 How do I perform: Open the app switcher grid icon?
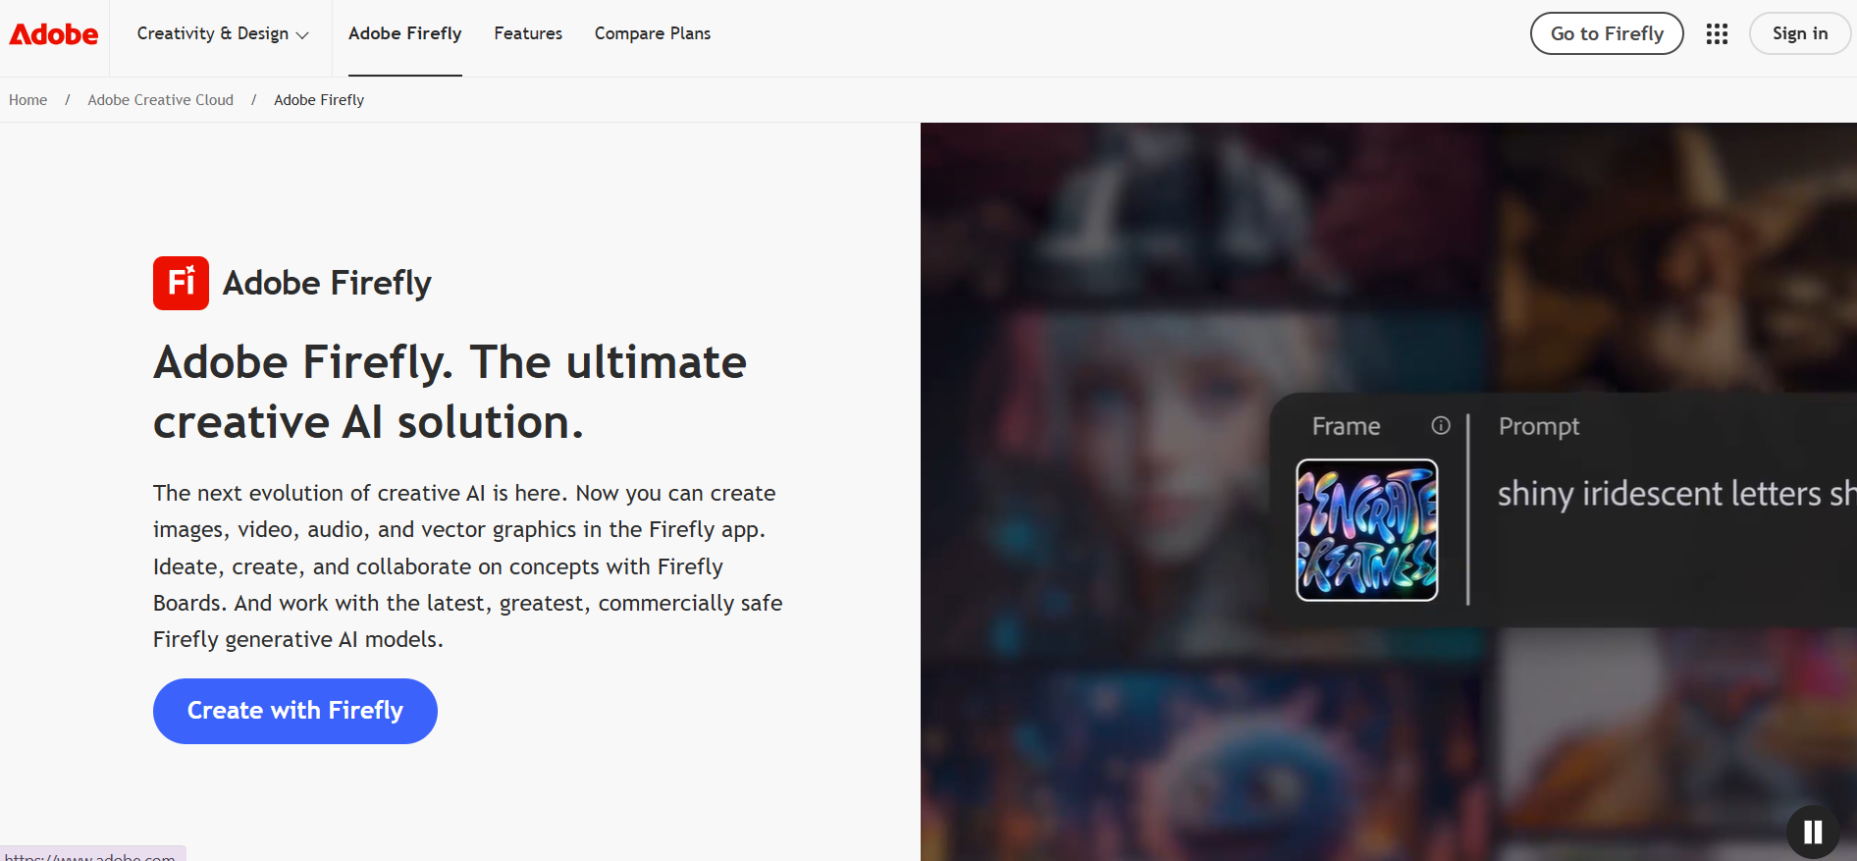click(x=1717, y=34)
